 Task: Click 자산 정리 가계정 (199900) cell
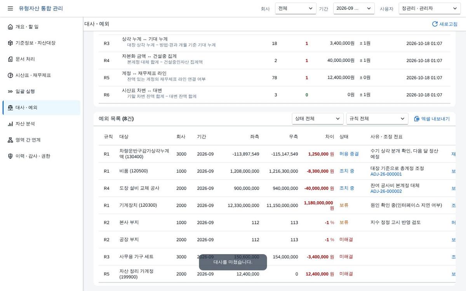click(136, 274)
